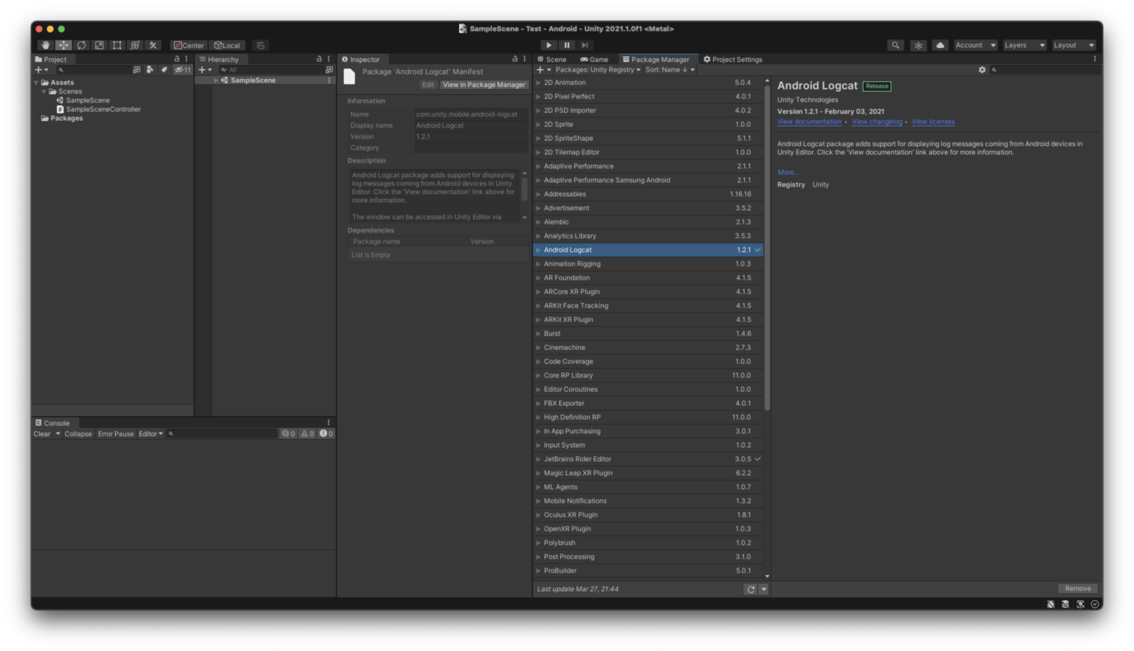Click the Remove button for Android Logcat
1134x651 pixels.
coord(1077,588)
